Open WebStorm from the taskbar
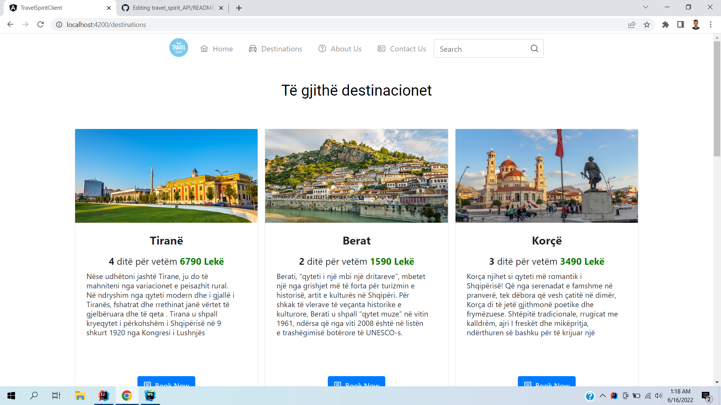This screenshot has height=405, width=721. pos(150,396)
